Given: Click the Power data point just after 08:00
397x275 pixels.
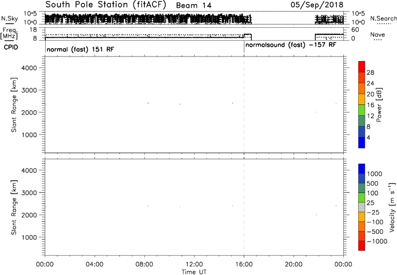Looking at the screenshot, I should click(x=148, y=103).
